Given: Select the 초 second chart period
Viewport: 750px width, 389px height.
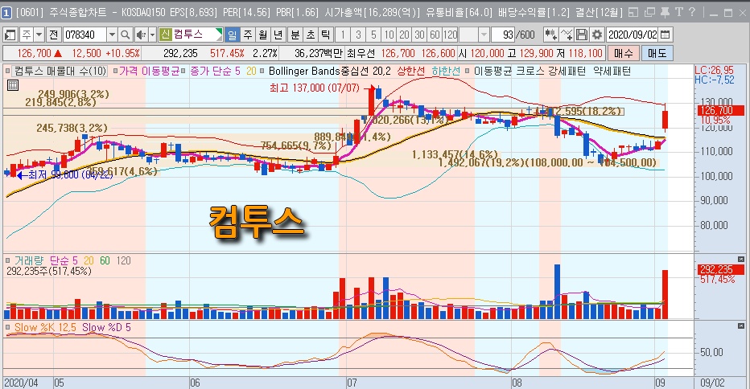Looking at the screenshot, I should 311,35.
